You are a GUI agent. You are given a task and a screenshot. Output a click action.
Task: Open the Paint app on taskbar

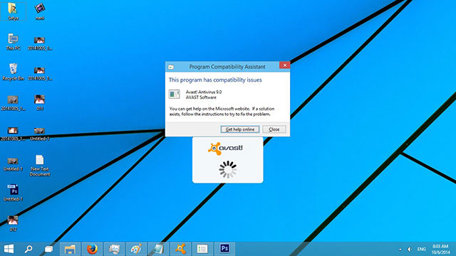pyautogui.click(x=136, y=249)
